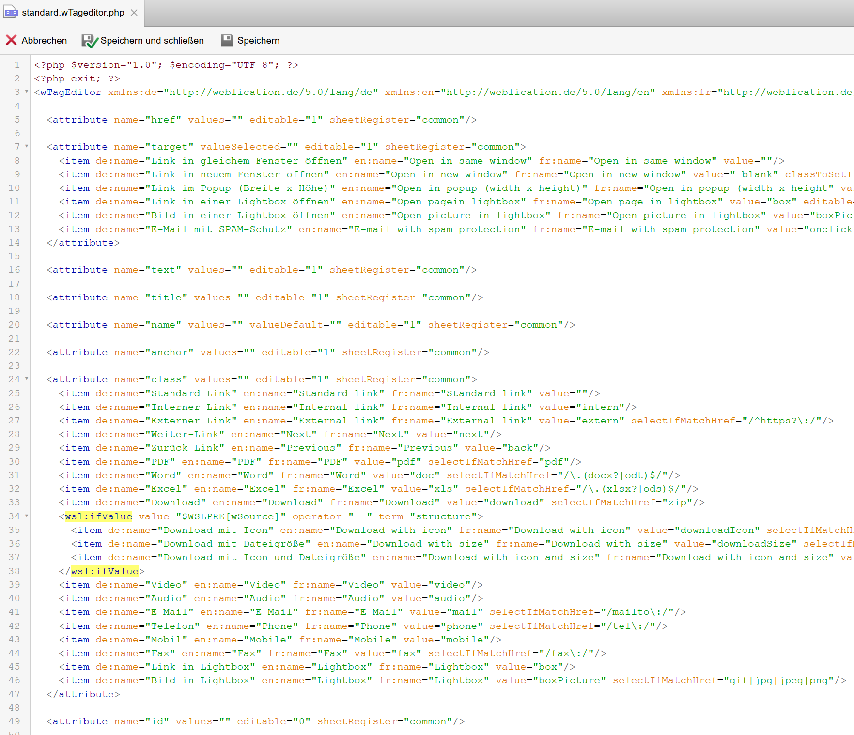Click "Link in neuem Fenster öffnen" text
Screen dimensions: 854x735
[237, 174]
